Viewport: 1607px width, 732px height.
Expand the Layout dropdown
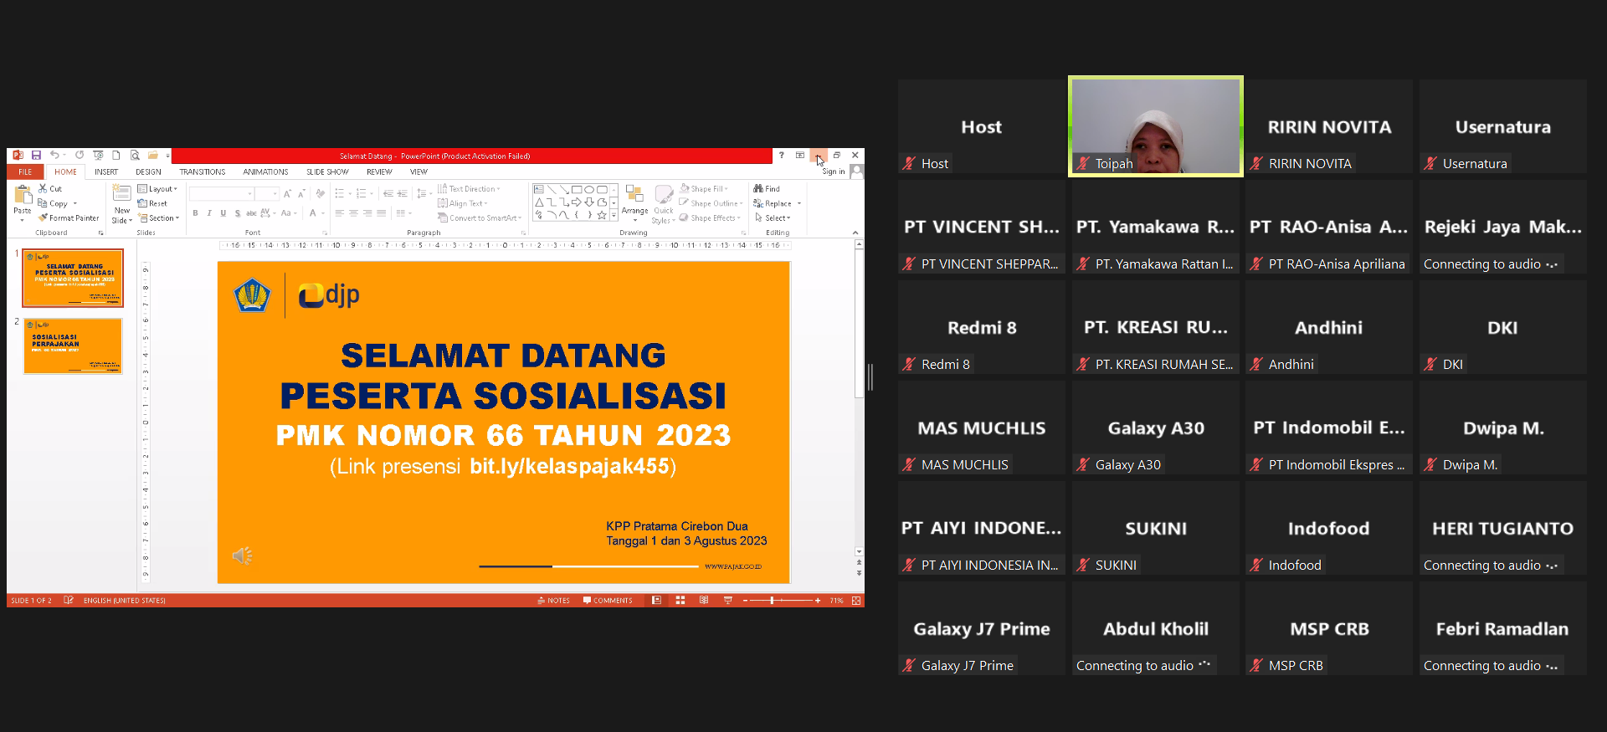(158, 189)
